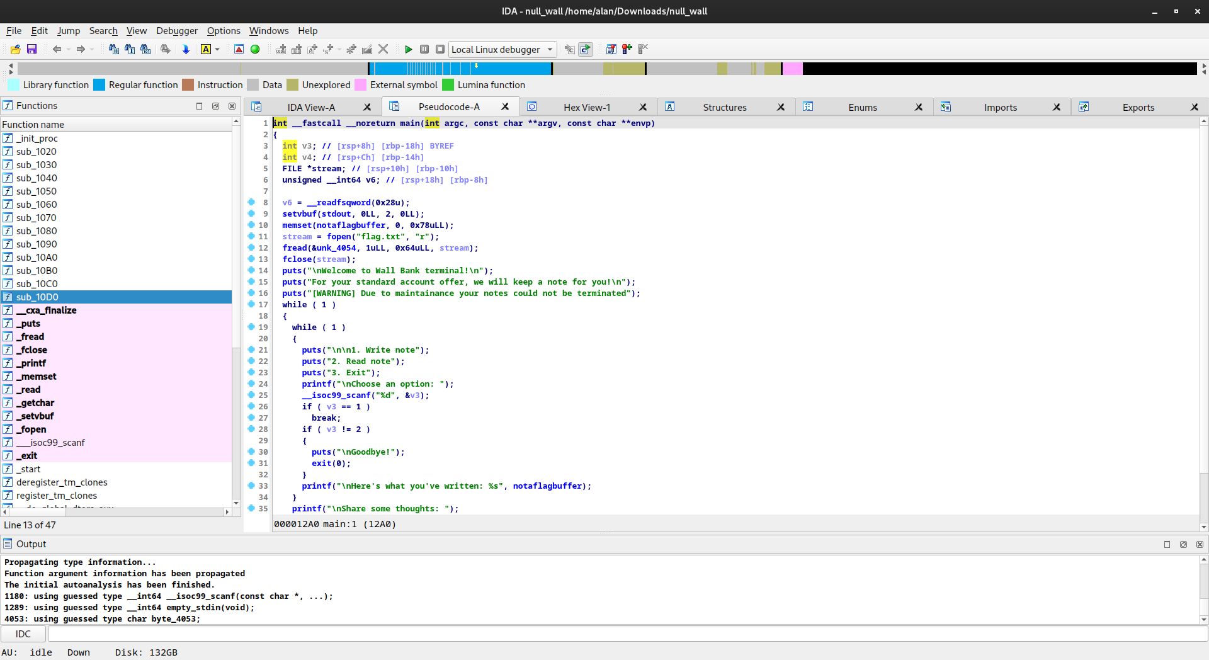
Task: Toggle breakpoint dot on line 11
Action: pyautogui.click(x=251, y=236)
